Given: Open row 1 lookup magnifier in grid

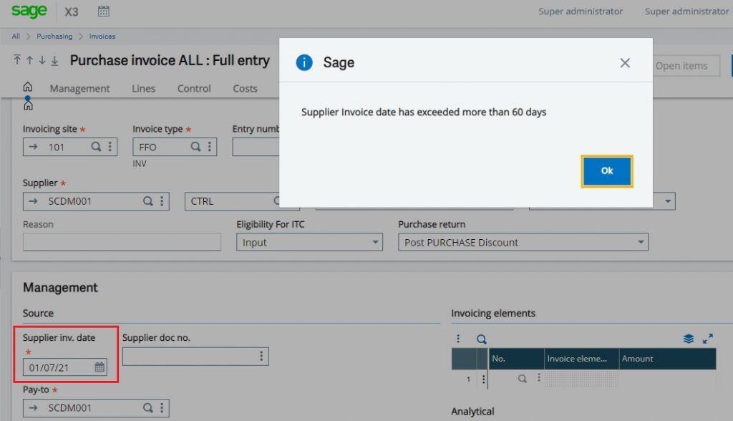Looking at the screenshot, I should tap(522, 379).
